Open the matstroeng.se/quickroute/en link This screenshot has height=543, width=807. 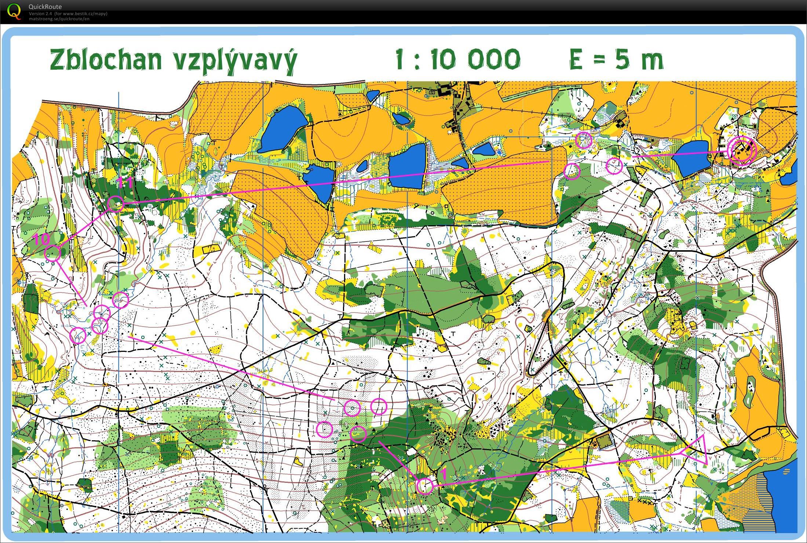coord(59,19)
